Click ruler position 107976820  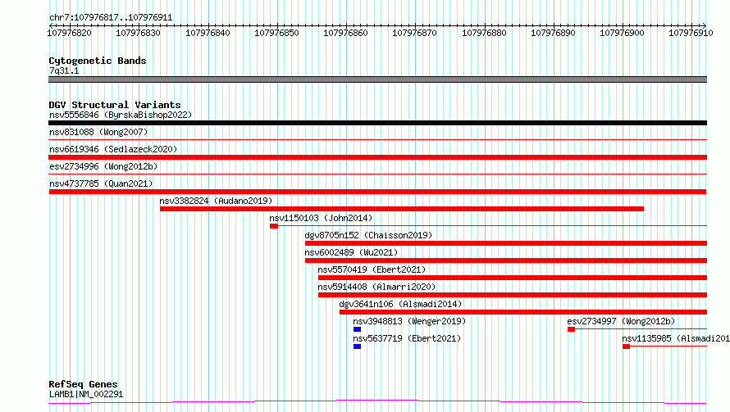(70, 33)
